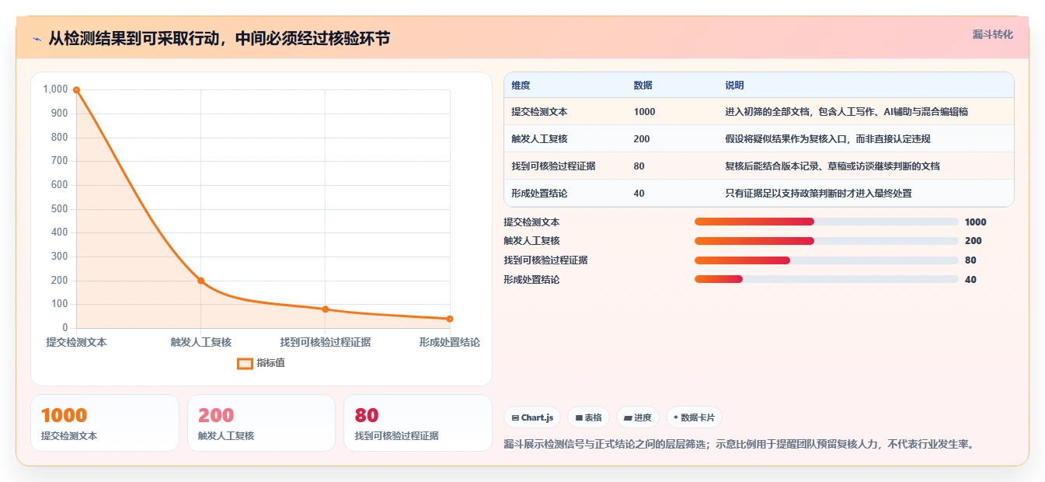Click the x-axis label 形成处置结论
The width and height of the screenshot is (1045, 482).
coord(449,342)
